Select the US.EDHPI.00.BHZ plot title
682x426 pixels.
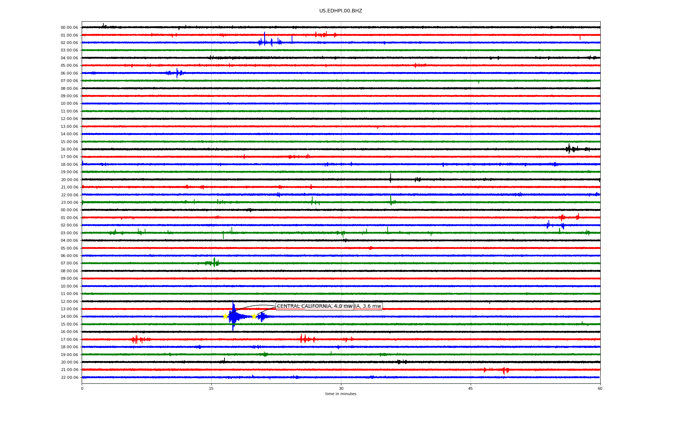click(340, 11)
